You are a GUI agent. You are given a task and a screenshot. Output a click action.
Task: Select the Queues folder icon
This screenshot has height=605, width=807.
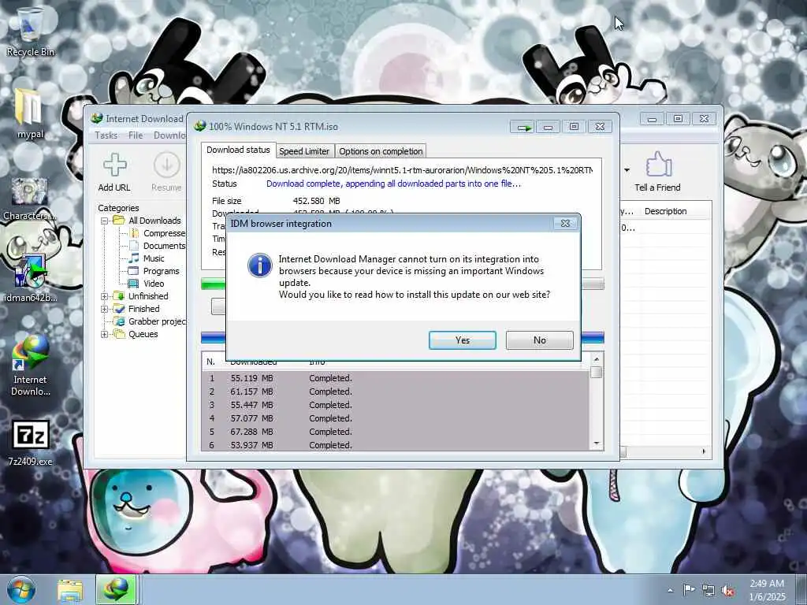(x=119, y=334)
